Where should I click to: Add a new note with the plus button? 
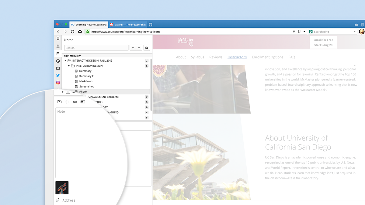133,48
